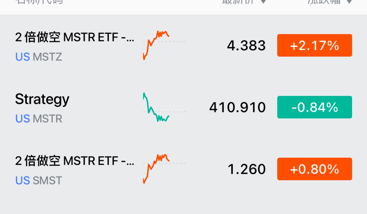The height and width of the screenshot is (214, 367).
Task: Select the 涨跌幅 column header label
Action: point(324,2)
